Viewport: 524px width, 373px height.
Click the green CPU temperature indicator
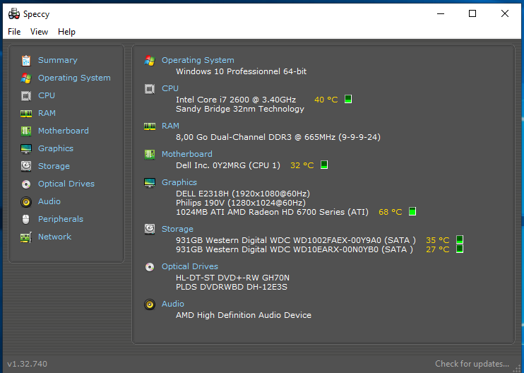[348, 100]
